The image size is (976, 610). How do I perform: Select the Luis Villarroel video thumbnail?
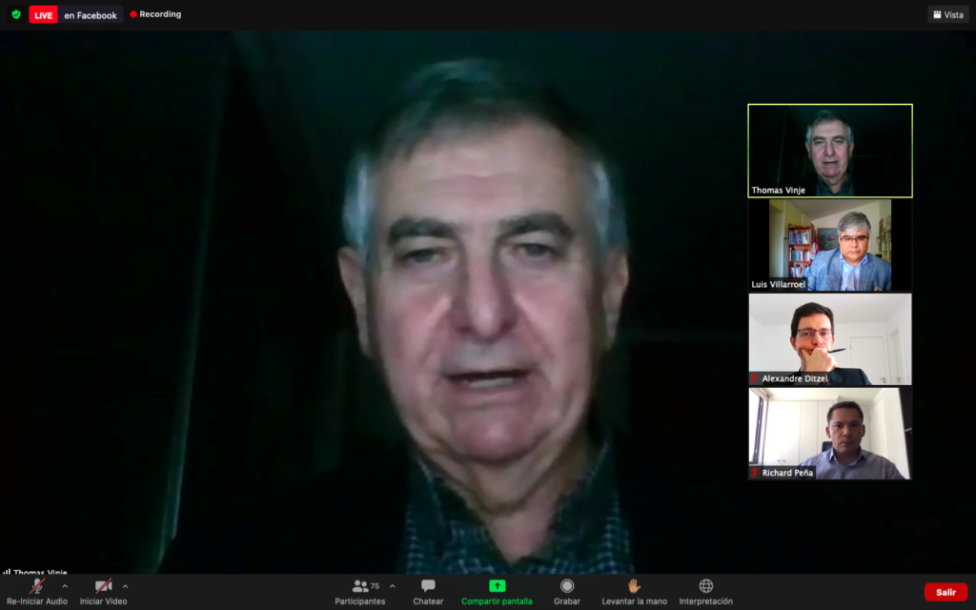[829, 245]
